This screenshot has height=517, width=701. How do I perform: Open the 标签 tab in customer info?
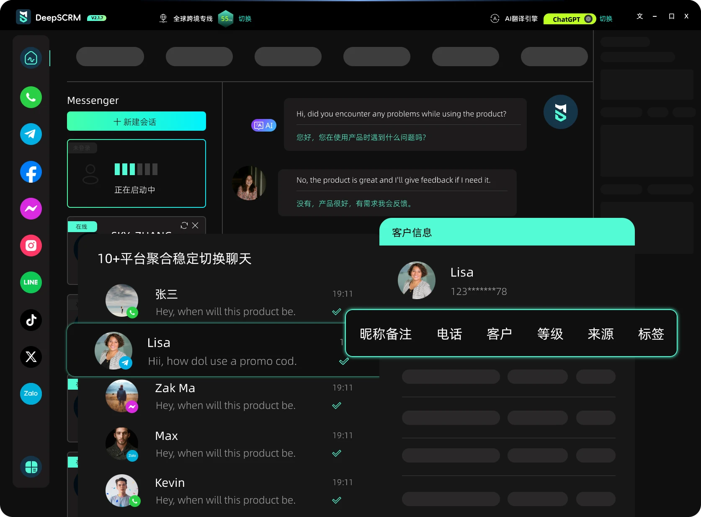coord(651,334)
